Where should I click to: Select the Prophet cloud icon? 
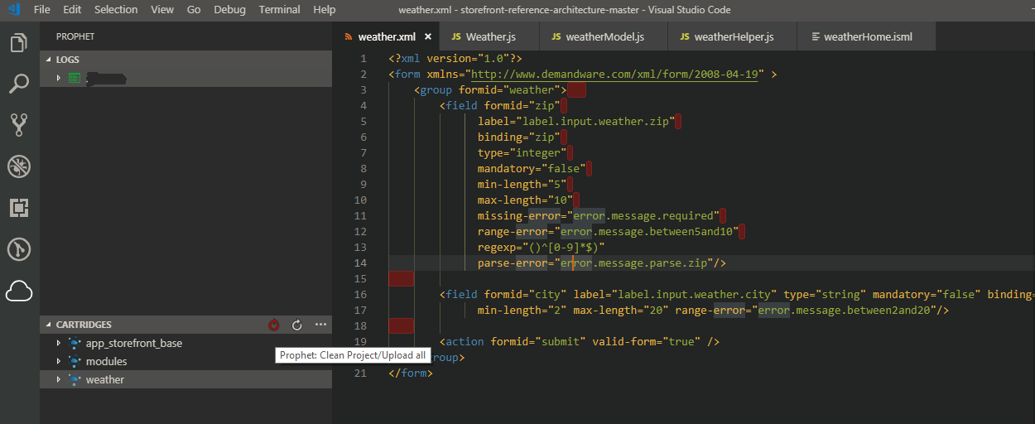tap(19, 291)
